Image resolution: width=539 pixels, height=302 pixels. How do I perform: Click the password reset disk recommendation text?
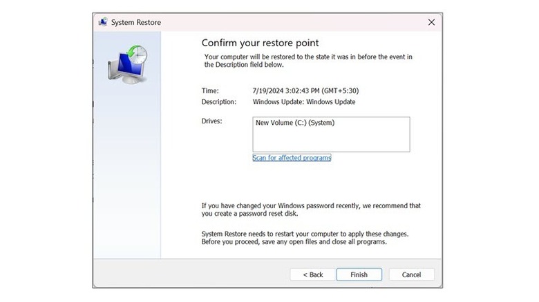pyautogui.click(x=311, y=210)
